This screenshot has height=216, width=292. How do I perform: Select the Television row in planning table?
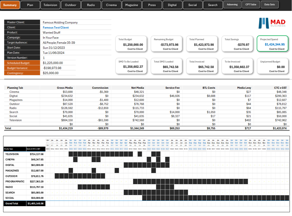click(x=147, y=120)
